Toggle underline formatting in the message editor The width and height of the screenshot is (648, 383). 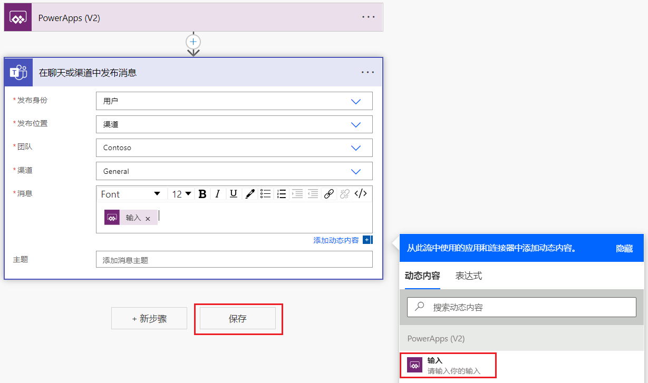coord(234,194)
